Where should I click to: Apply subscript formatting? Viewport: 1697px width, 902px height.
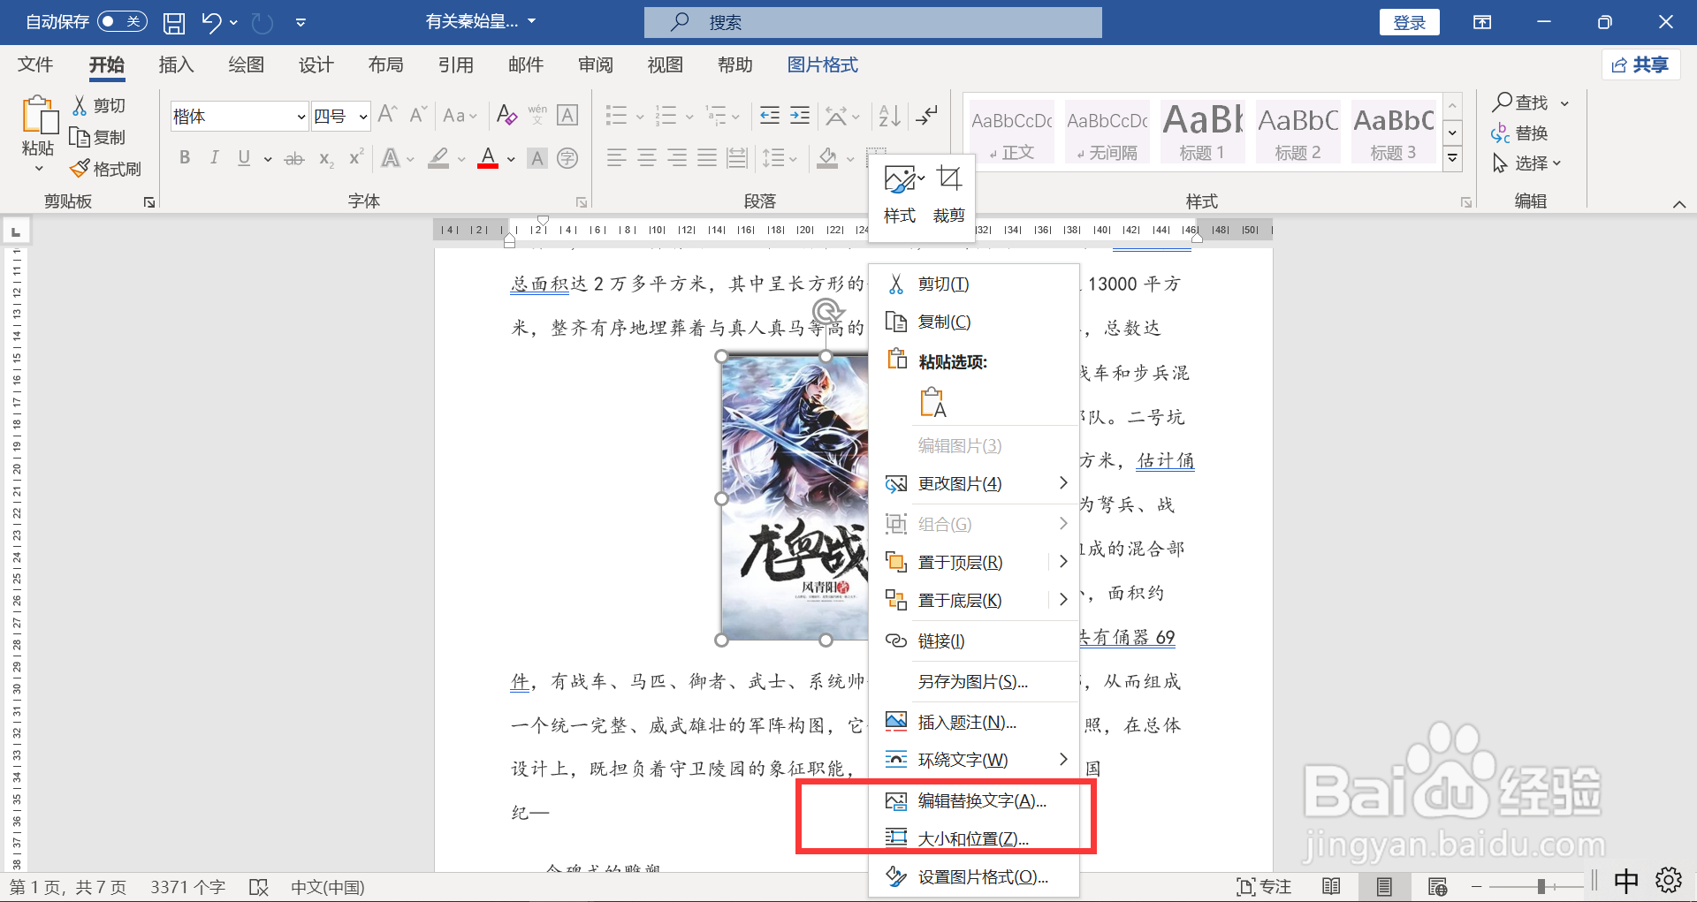pos(326,159)
